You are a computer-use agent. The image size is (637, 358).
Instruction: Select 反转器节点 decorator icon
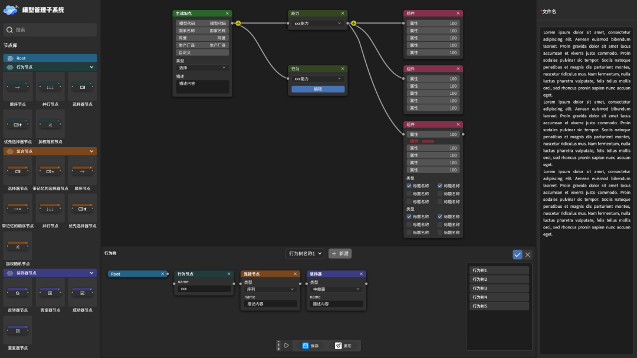pos(18,292)
